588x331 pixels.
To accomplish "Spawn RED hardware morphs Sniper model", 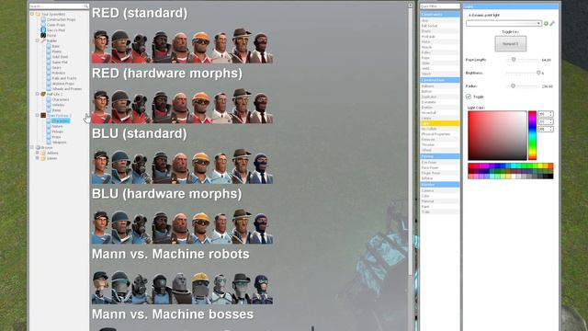I will coord(243,107).
